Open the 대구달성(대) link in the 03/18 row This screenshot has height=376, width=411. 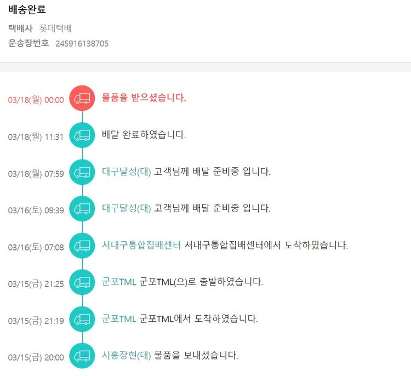tap(127, 172)
